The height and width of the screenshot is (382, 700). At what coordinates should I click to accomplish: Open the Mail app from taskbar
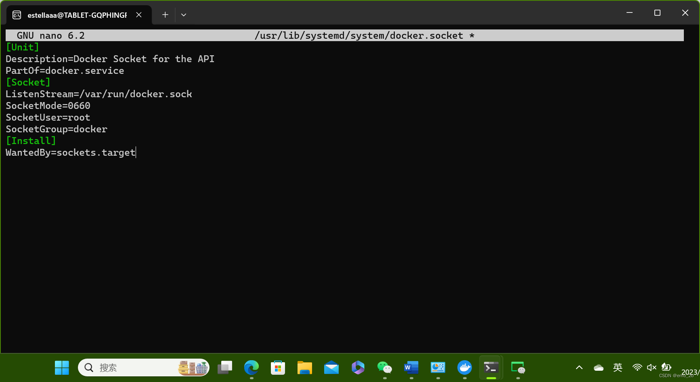[331, 367]
